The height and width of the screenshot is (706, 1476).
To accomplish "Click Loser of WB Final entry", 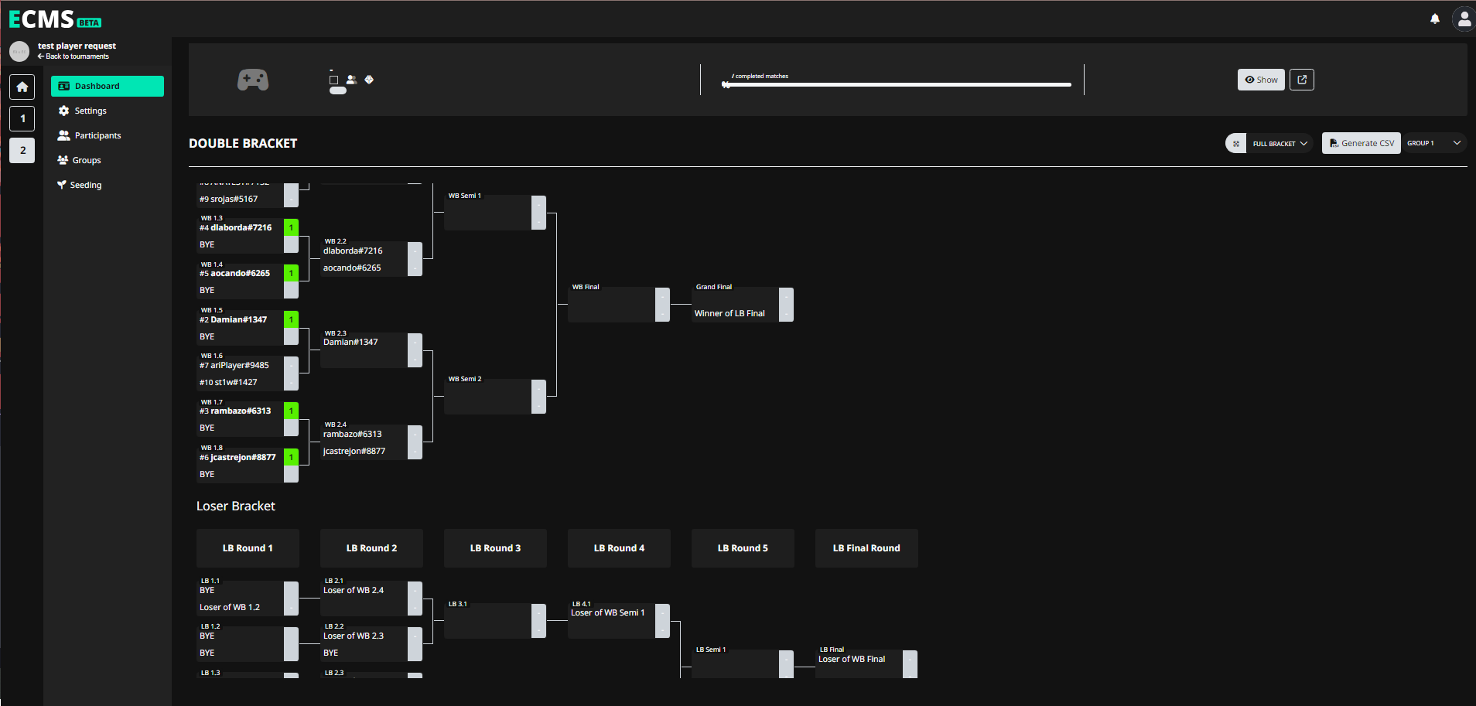I will tap(852, 659).
